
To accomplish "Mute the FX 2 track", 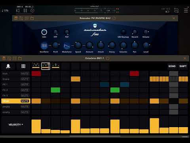I will pos(25,90).
